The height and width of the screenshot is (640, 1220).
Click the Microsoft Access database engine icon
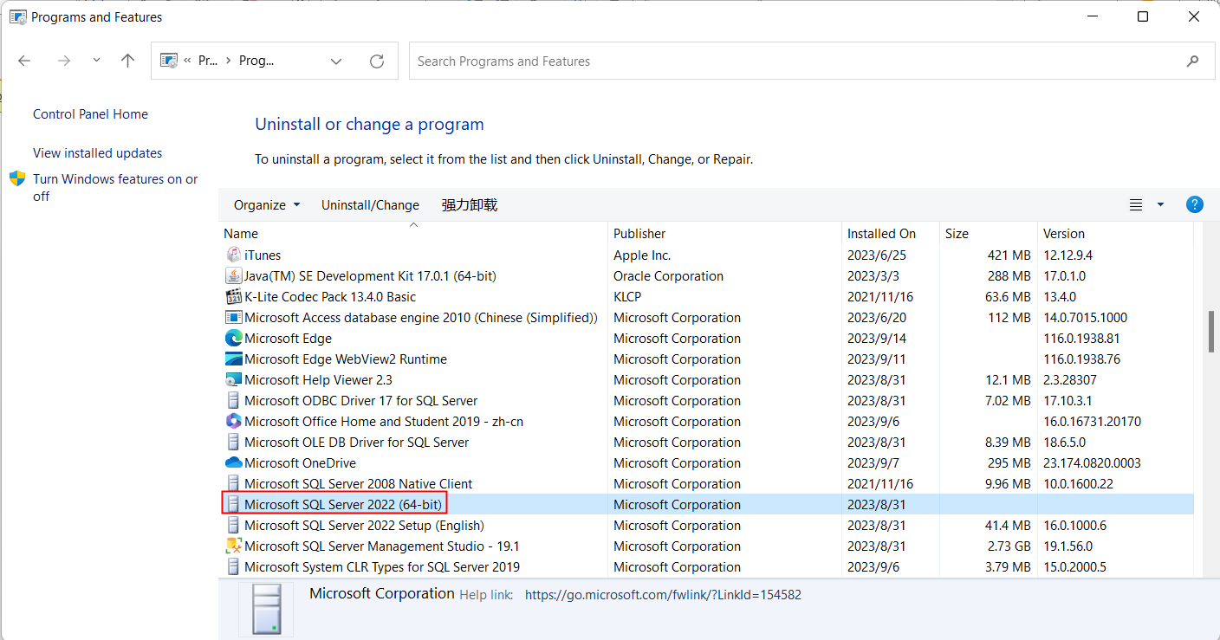pyautogui.click(x=233, y=318)
